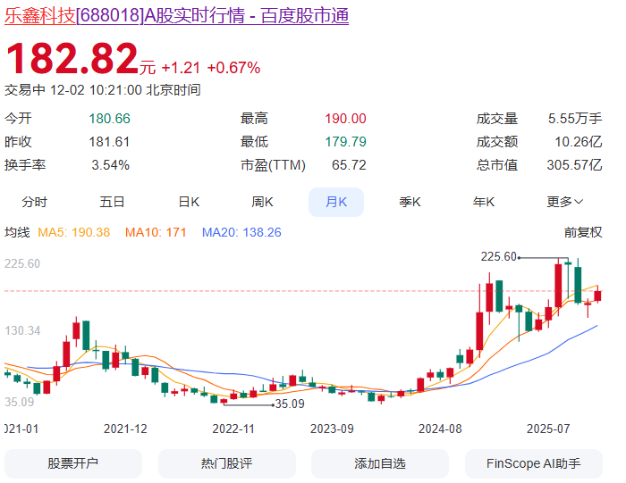Screen dimensions: 626x483
Task: Switch to the 分时 chart tab
Action: pos(35,202)
